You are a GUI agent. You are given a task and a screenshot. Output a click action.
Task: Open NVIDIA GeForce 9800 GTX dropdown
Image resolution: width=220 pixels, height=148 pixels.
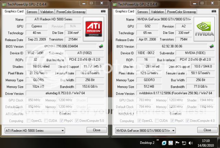pyautogui.click(x=145, y=131)
